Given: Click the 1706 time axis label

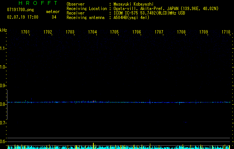Looking at the screenshot, I should click(x=137, y=32).
